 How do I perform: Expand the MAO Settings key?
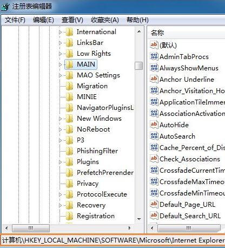[60, 75]
